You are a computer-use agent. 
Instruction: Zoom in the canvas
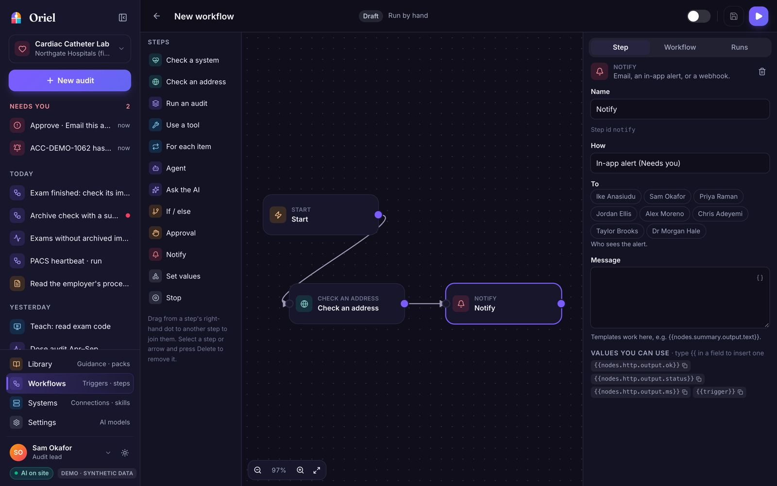click(300, 470)
